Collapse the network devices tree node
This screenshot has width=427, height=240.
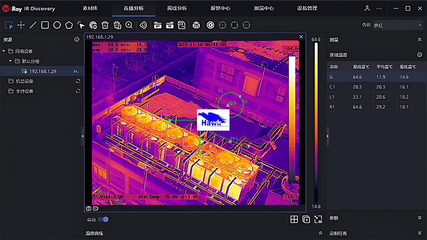point(4,51)
